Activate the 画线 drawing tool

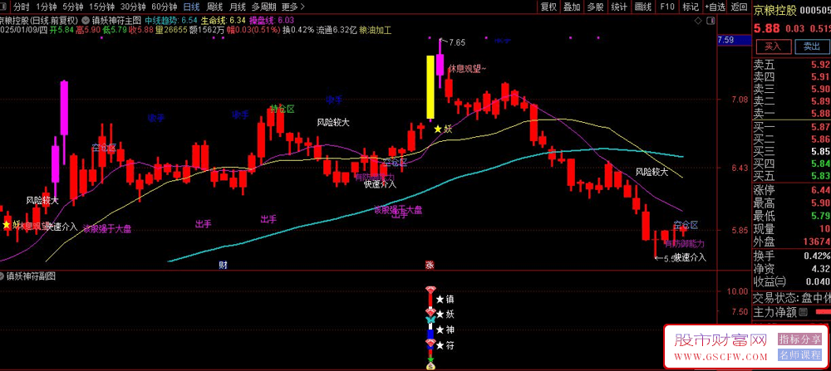(x=642, y=7)
